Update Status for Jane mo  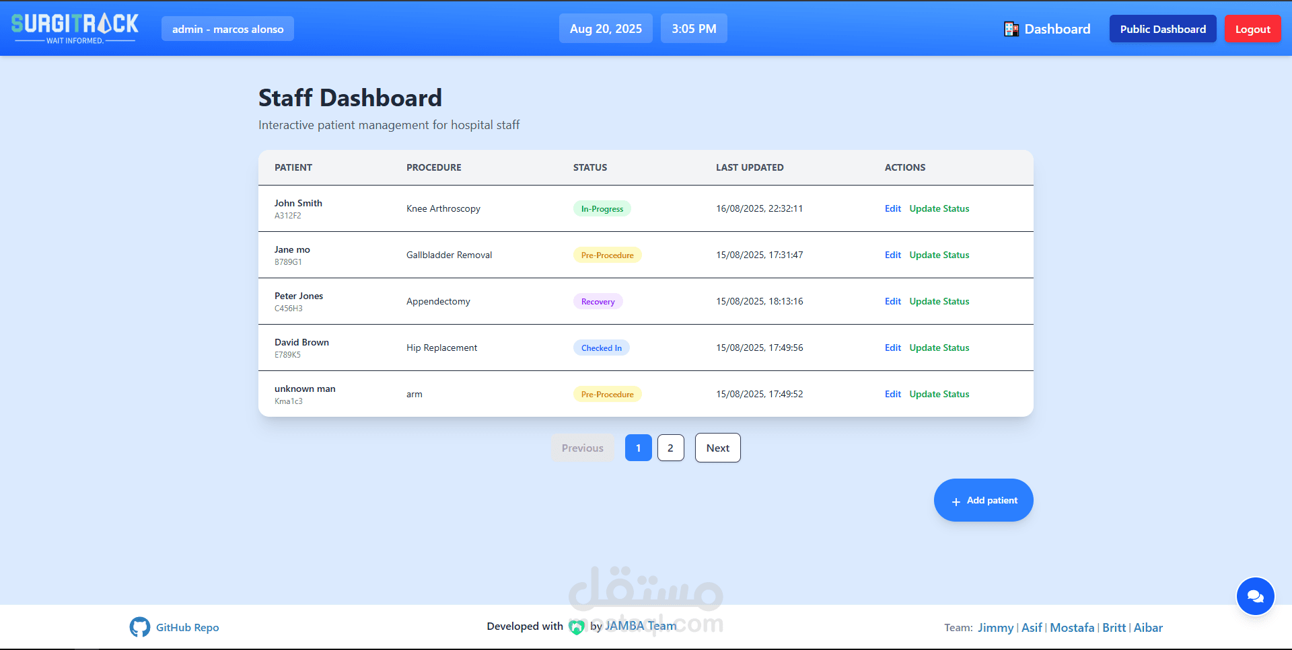click(939, 255)
